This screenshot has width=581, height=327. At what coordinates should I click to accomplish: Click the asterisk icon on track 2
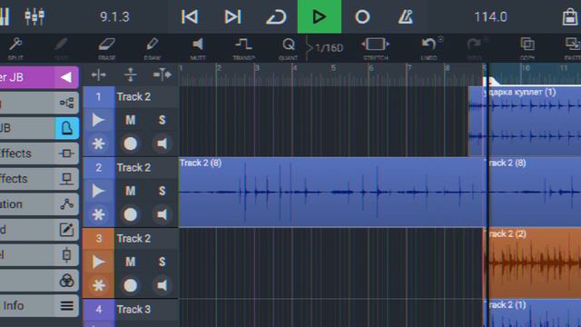tap(98, 214)
